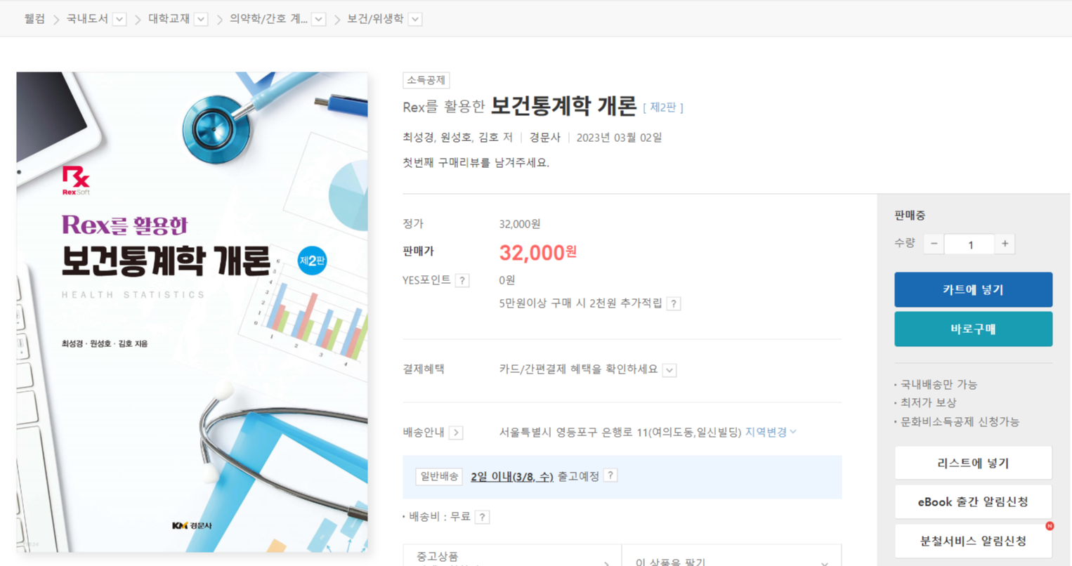1072x566 pixels.
Task: Click the YES포인트 help question icon
Action: click(x=462, y=280)
